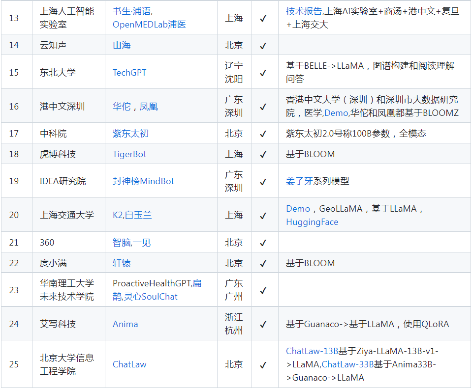This screenshot has height=388, width=472.
Task: Open the OpenMEDLab浦医 link
Action: pos(149,25)
